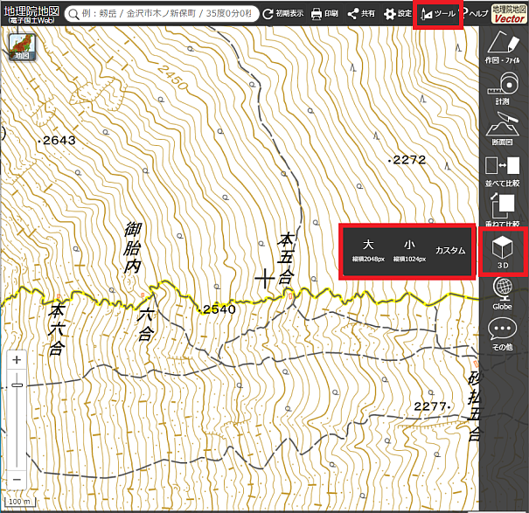Click the zoom slider handle

(x=17, y=385)
